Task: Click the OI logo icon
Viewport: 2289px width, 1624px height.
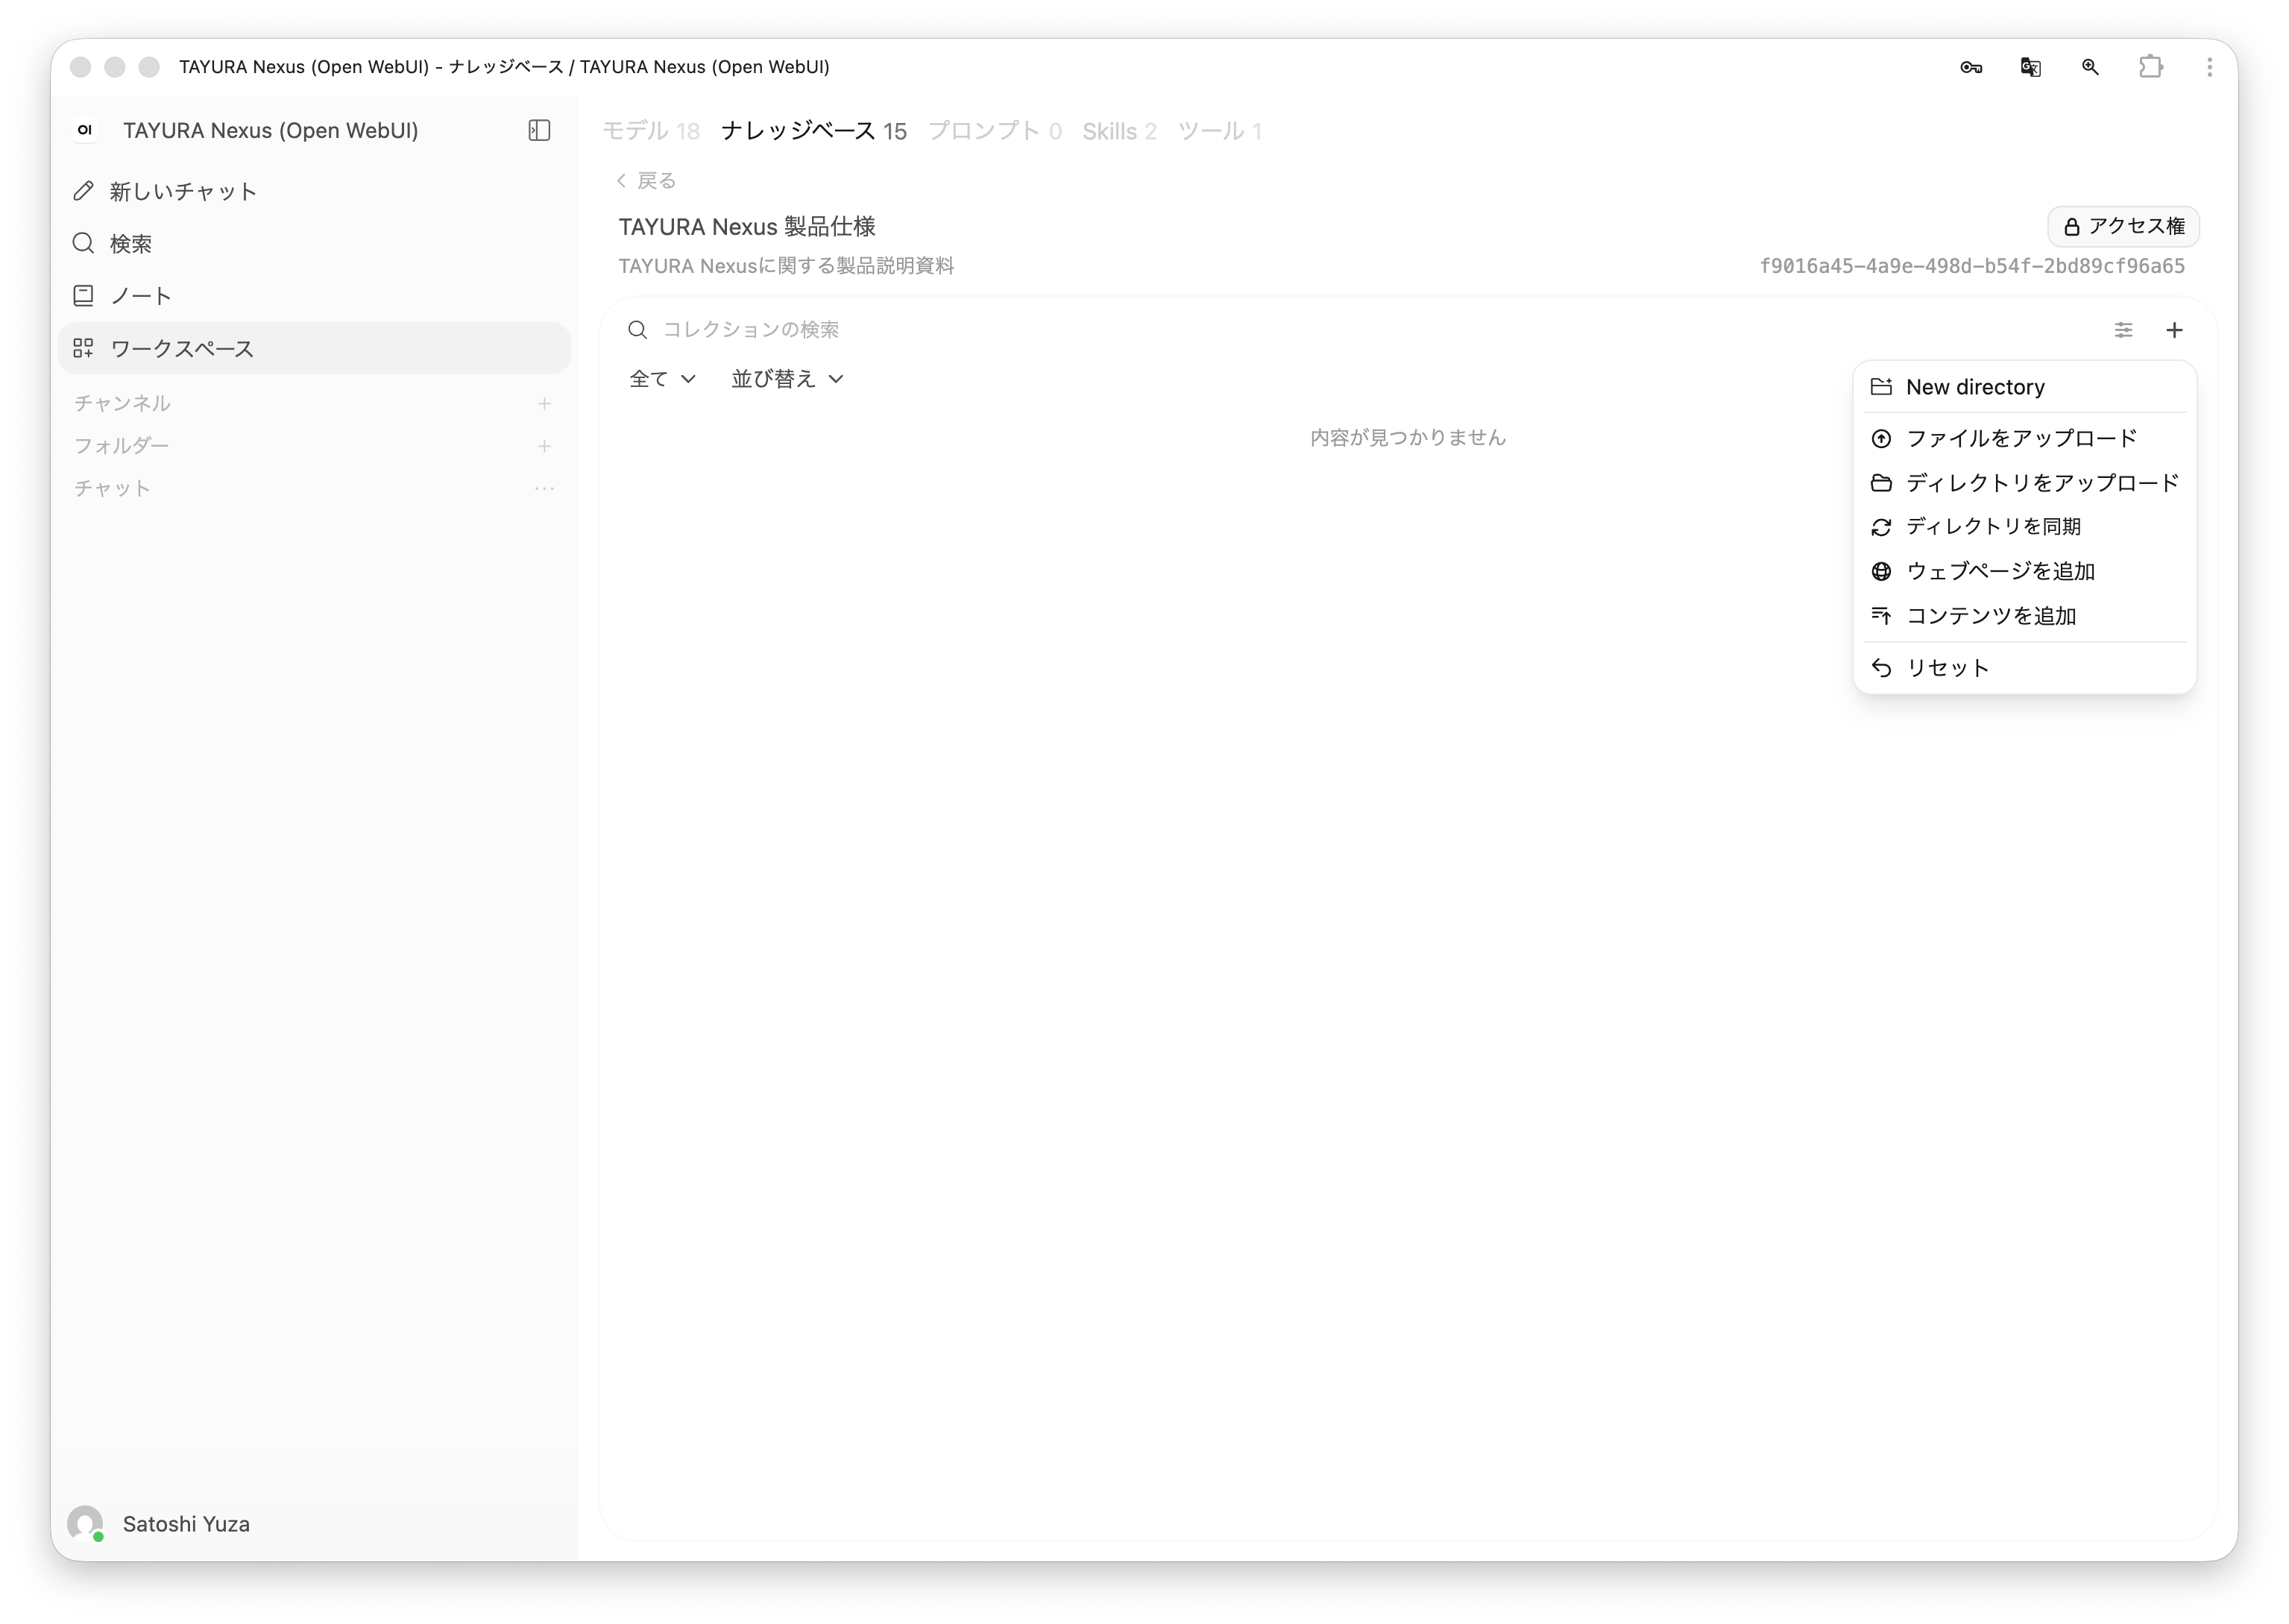Action: 85,130
